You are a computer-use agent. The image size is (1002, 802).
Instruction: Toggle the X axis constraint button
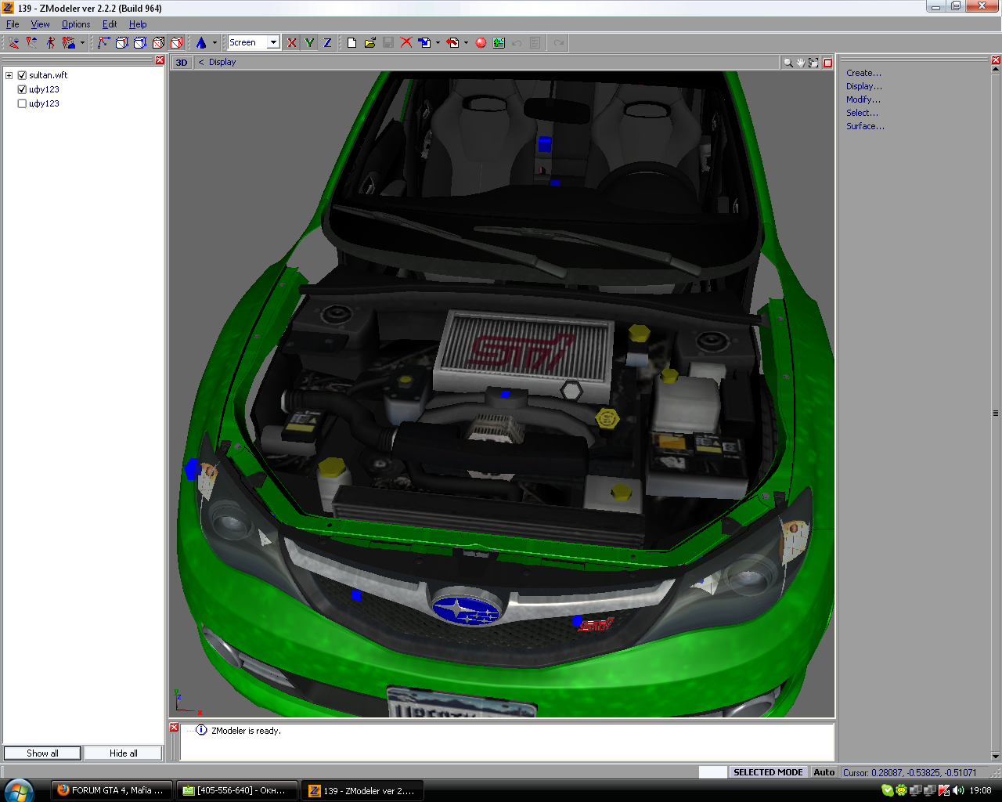coord(292,43)
